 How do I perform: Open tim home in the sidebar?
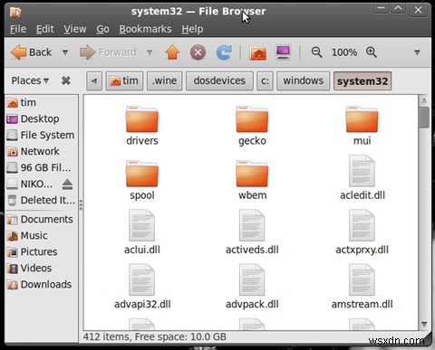click(x=42, y=102)
